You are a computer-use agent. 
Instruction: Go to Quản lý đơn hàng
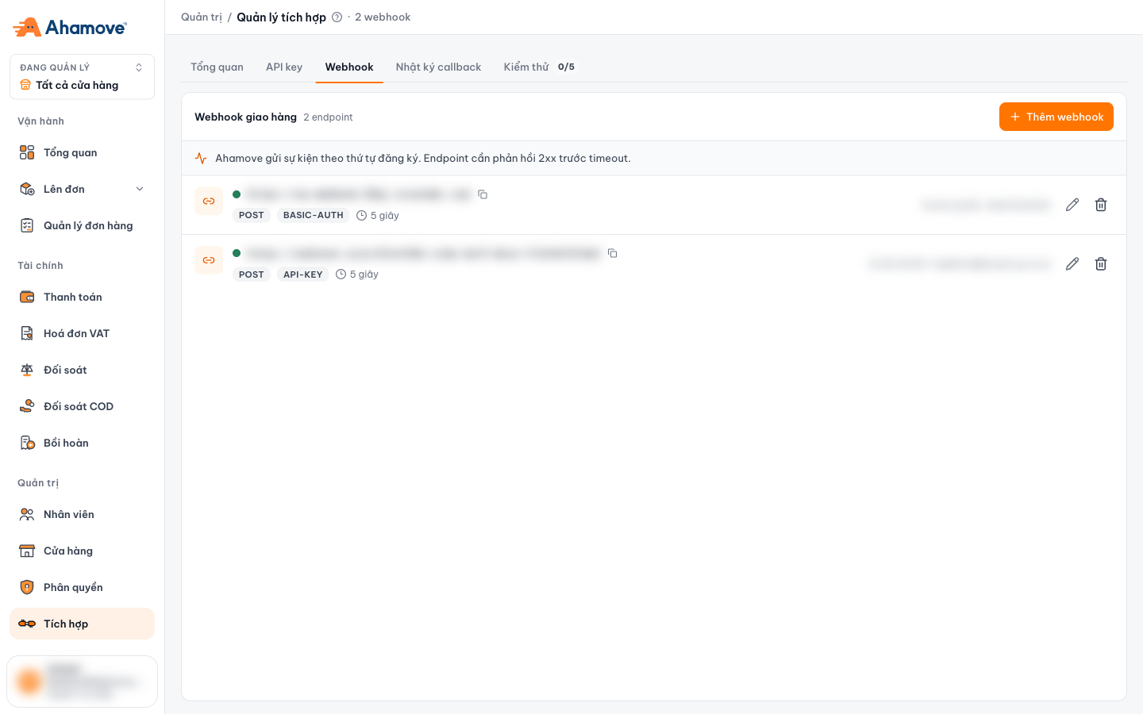point(82,225)
